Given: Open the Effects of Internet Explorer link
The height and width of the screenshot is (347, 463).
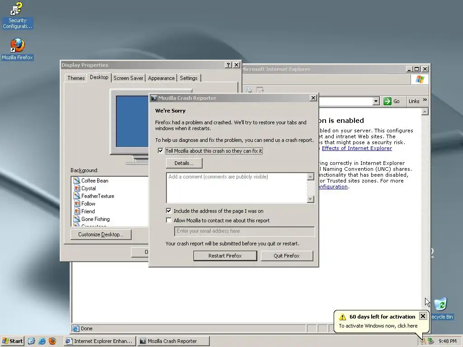Looking at the screenshot, I should [x=357, y=148].
